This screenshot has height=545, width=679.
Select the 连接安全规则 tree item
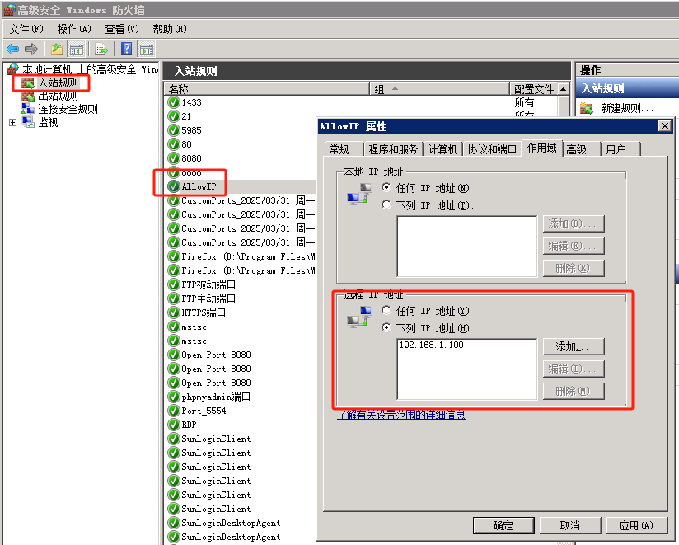tap(67, 109)
